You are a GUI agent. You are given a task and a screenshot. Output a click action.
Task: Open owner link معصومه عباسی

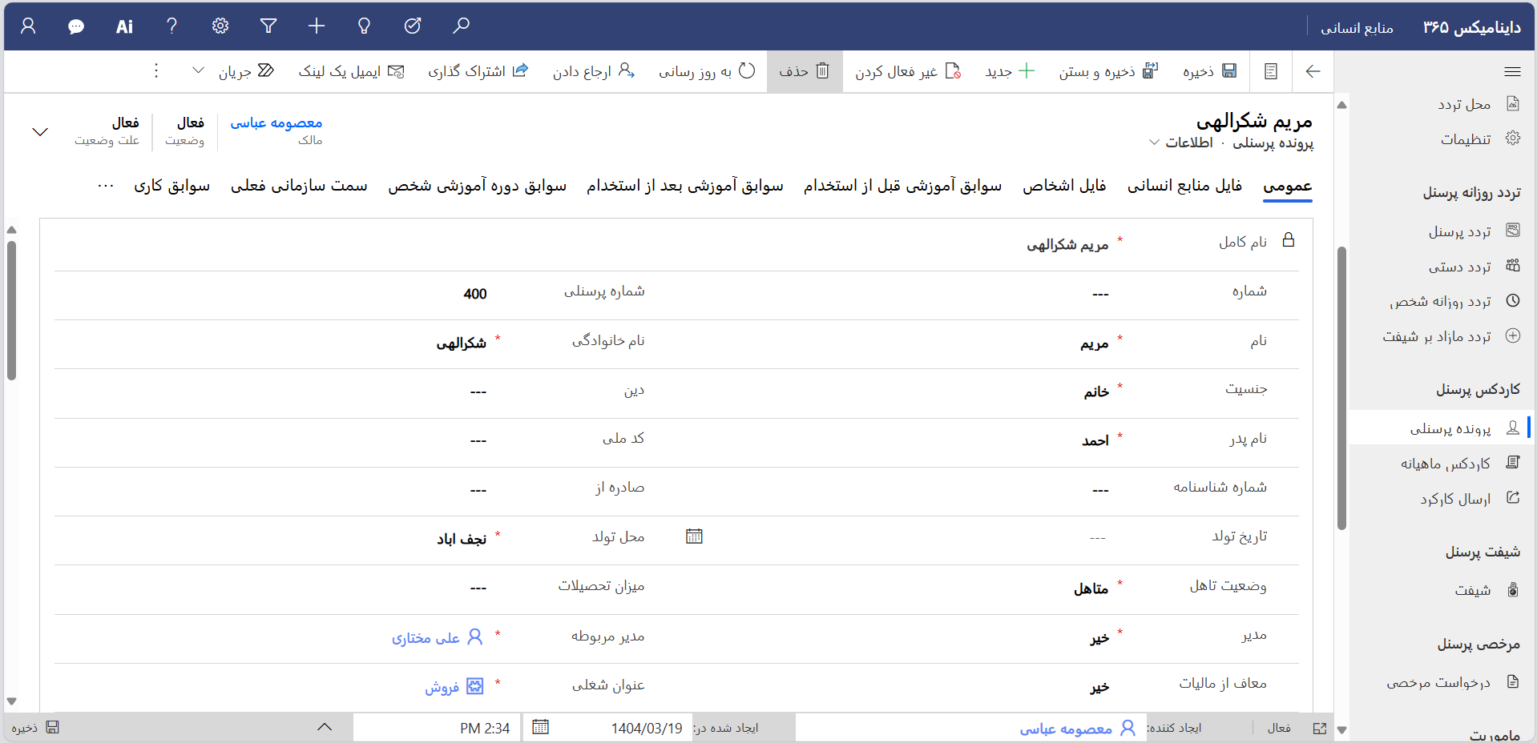(x=276, y=122)
